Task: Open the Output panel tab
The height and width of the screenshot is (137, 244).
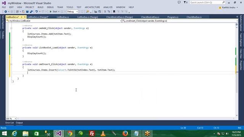Action: 19,123
